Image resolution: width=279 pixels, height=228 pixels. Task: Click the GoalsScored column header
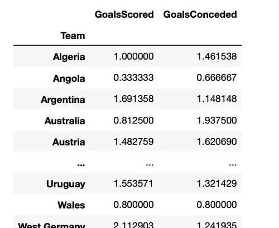(x=124, y=14)
